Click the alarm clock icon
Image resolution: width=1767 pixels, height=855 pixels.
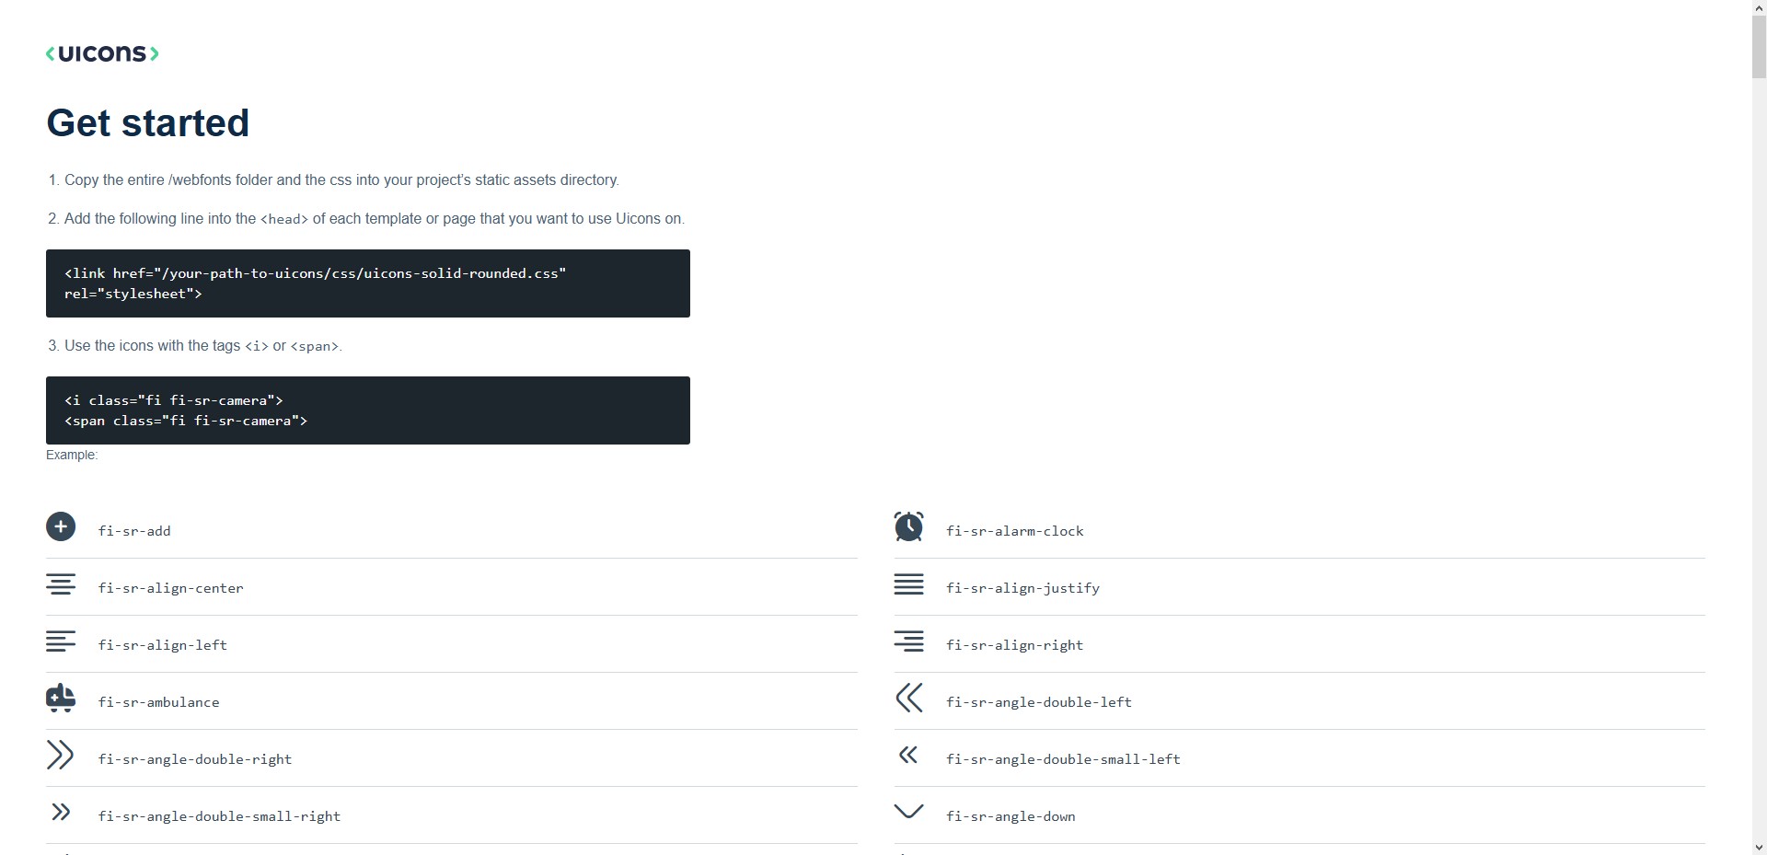click(908, 526)
